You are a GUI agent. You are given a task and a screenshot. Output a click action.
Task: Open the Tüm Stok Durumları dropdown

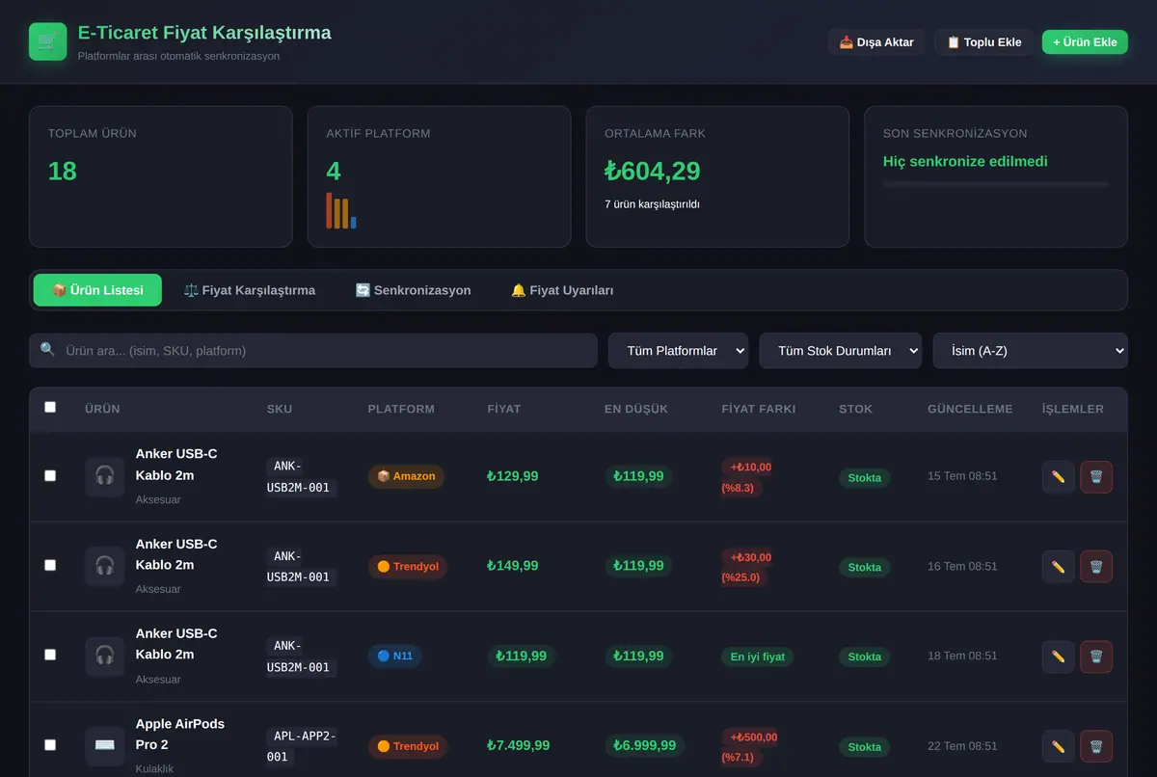841,351
